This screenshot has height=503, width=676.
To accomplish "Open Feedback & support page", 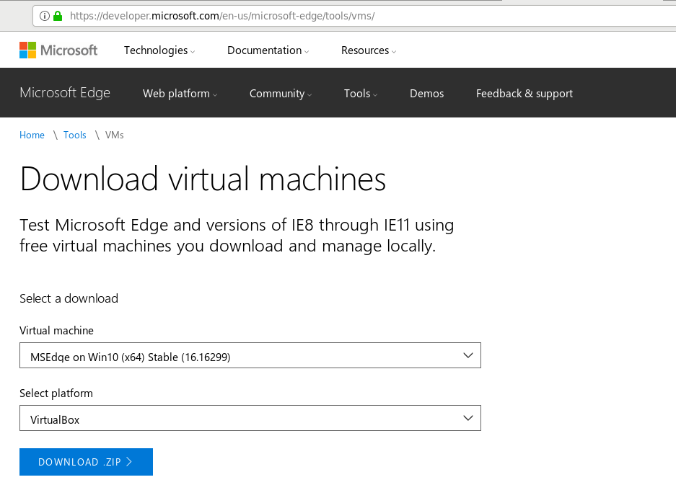I will [524, 94].
